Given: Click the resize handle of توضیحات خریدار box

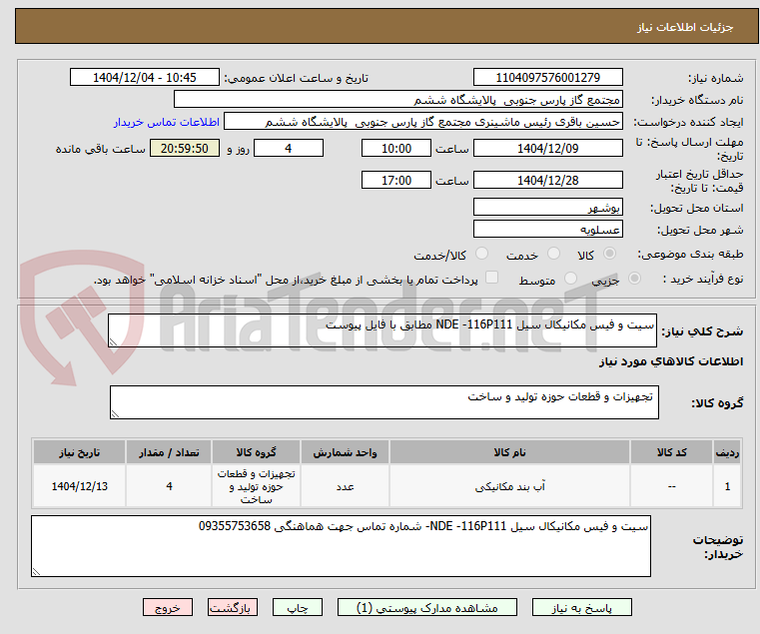Looking at the screenshot, I should tap(36, 572).
